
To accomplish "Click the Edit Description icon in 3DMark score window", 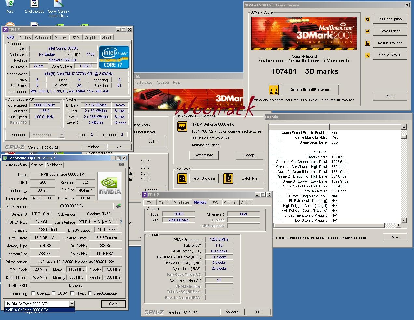I will 367,19.
